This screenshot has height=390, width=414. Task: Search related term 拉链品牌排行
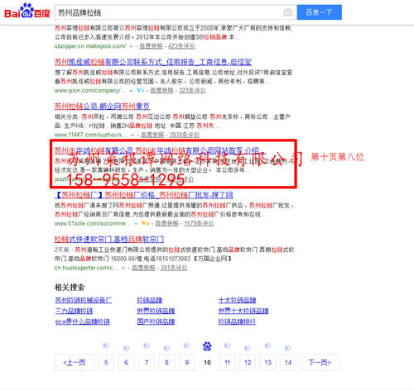pyautogui.click(x=237, y=321)
